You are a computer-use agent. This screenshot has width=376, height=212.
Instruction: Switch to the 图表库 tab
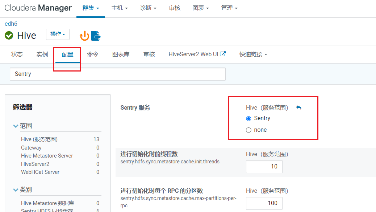pos(121,54)
